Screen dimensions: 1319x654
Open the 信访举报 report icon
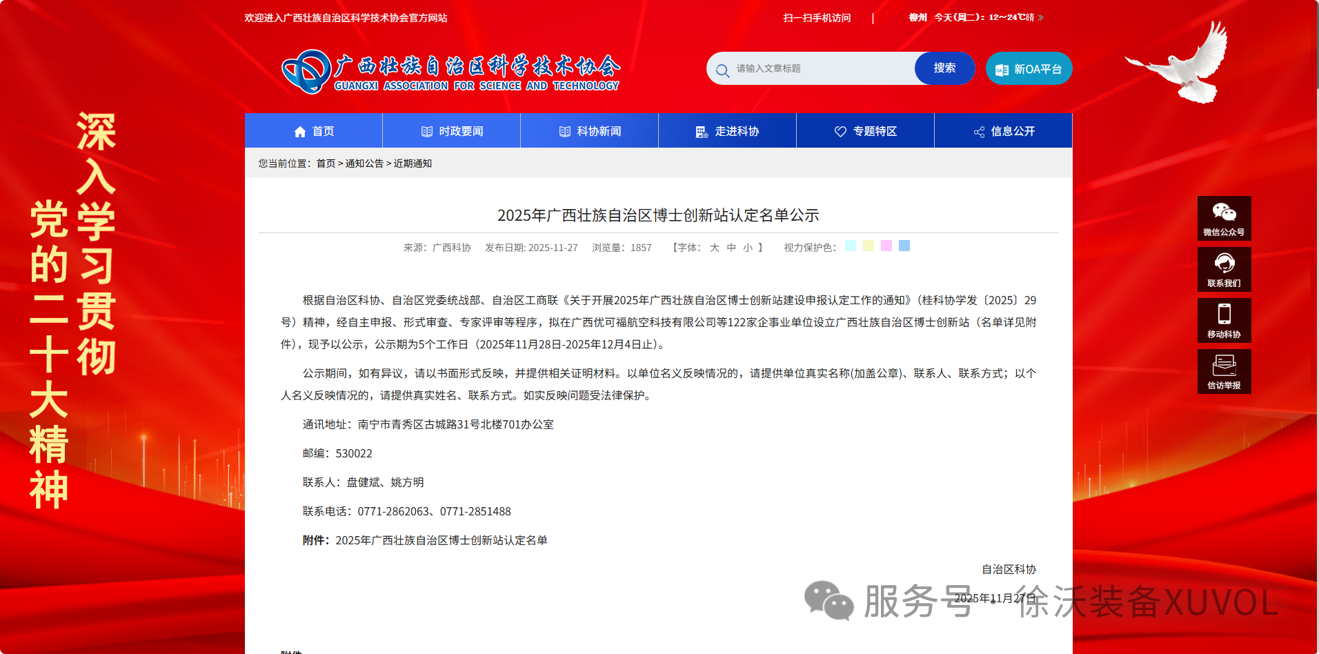1224,366
